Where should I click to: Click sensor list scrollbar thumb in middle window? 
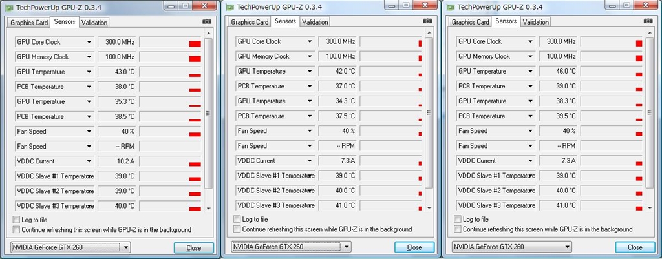coord(429,112)
